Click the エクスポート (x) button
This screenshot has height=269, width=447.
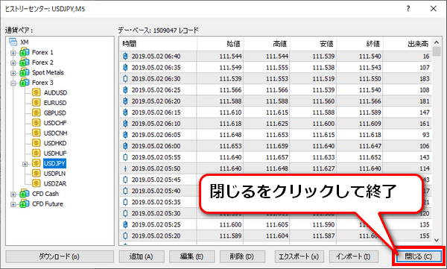point(299,256)
